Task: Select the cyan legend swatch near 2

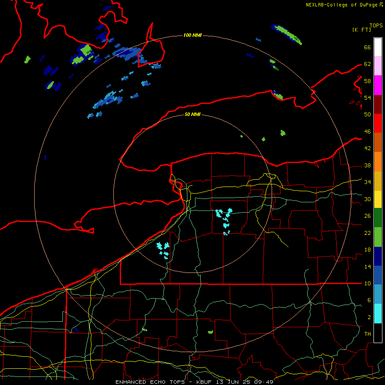Action: [378, 314]
